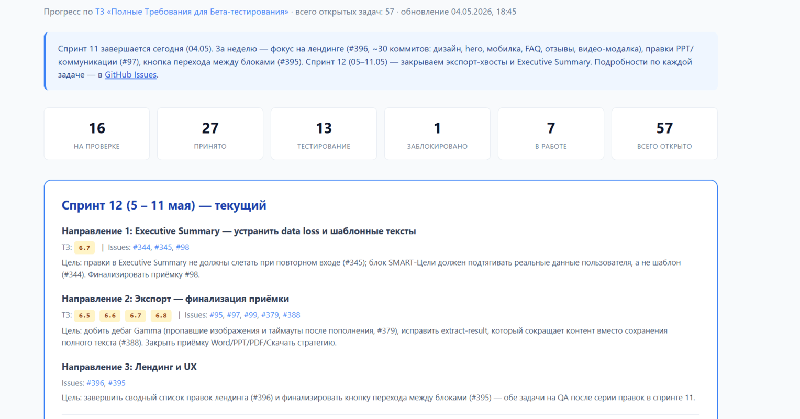Open issue link #344 in Направление 1 Issues row
800x419 pixels.
(141, 247)
